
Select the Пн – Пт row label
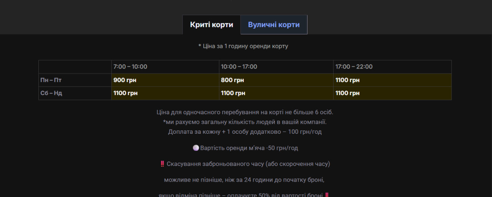click(x=75, y=80)
